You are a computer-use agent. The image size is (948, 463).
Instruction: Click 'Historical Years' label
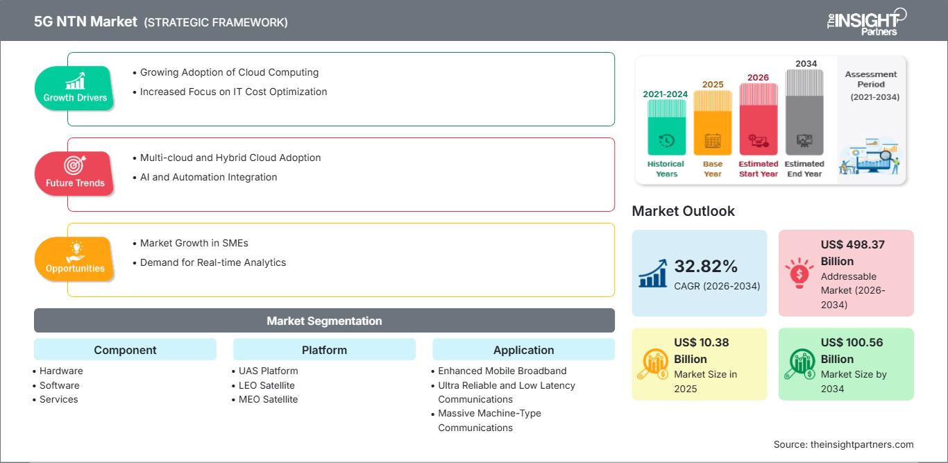click(x=666, y=169)
